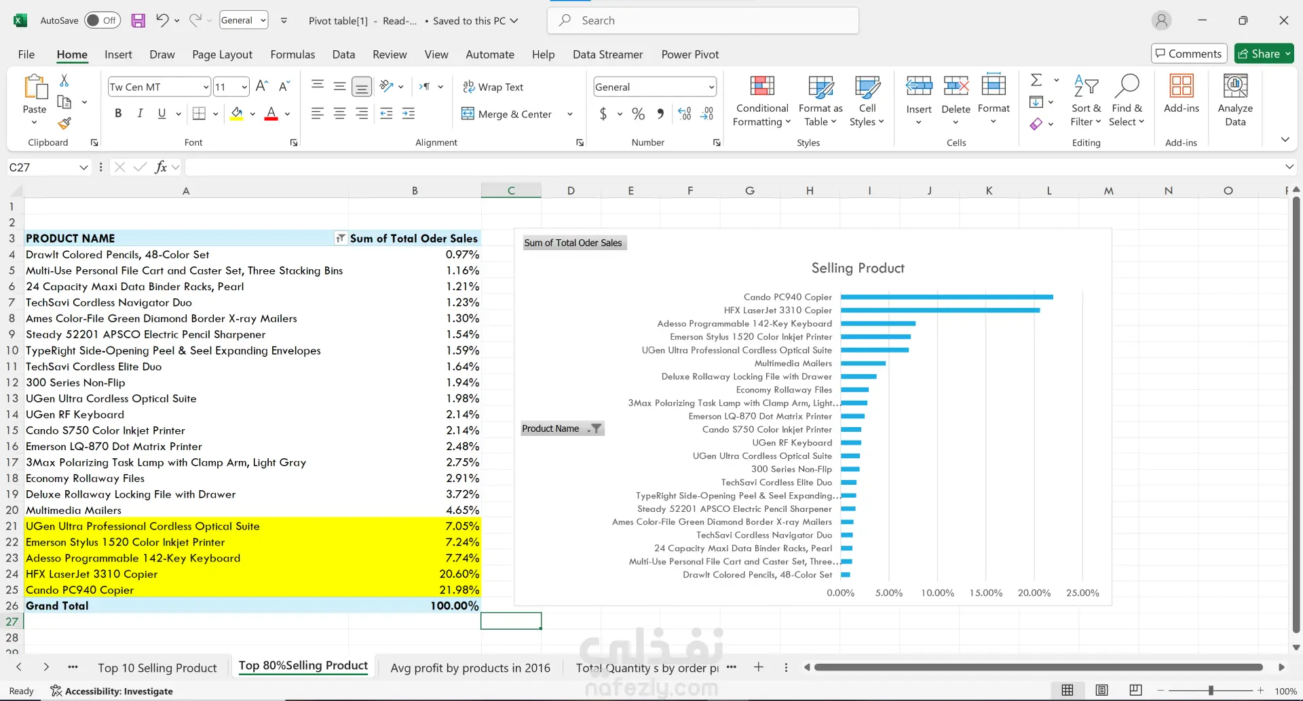1303x701 pixels.
Task: Expand the formula bar
Action: 1289,167
